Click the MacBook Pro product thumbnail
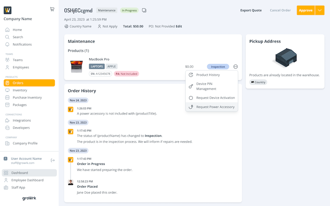 [77, 66]
